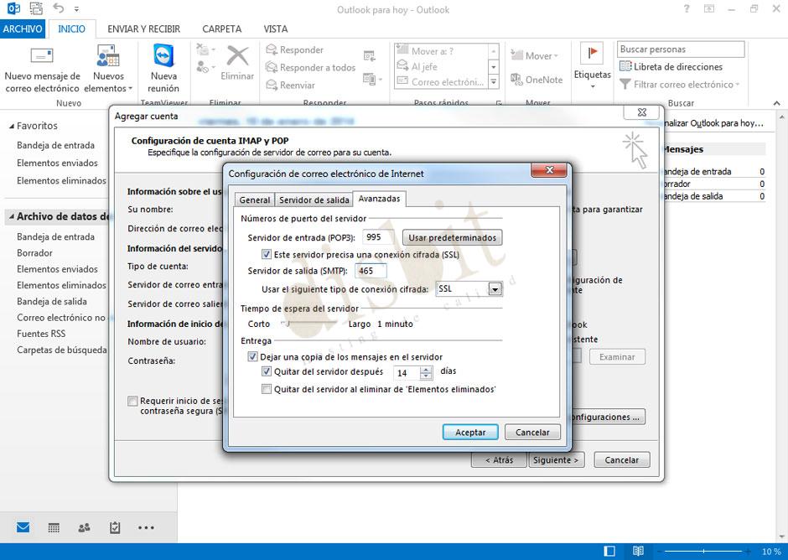Switch to the Servidor de salida tab
The image size is (788, 560).
(x=314, y=200)
